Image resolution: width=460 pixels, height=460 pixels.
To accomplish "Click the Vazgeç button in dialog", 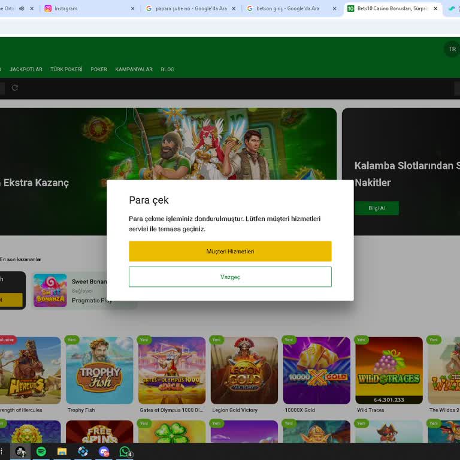I will pos(230,277).
